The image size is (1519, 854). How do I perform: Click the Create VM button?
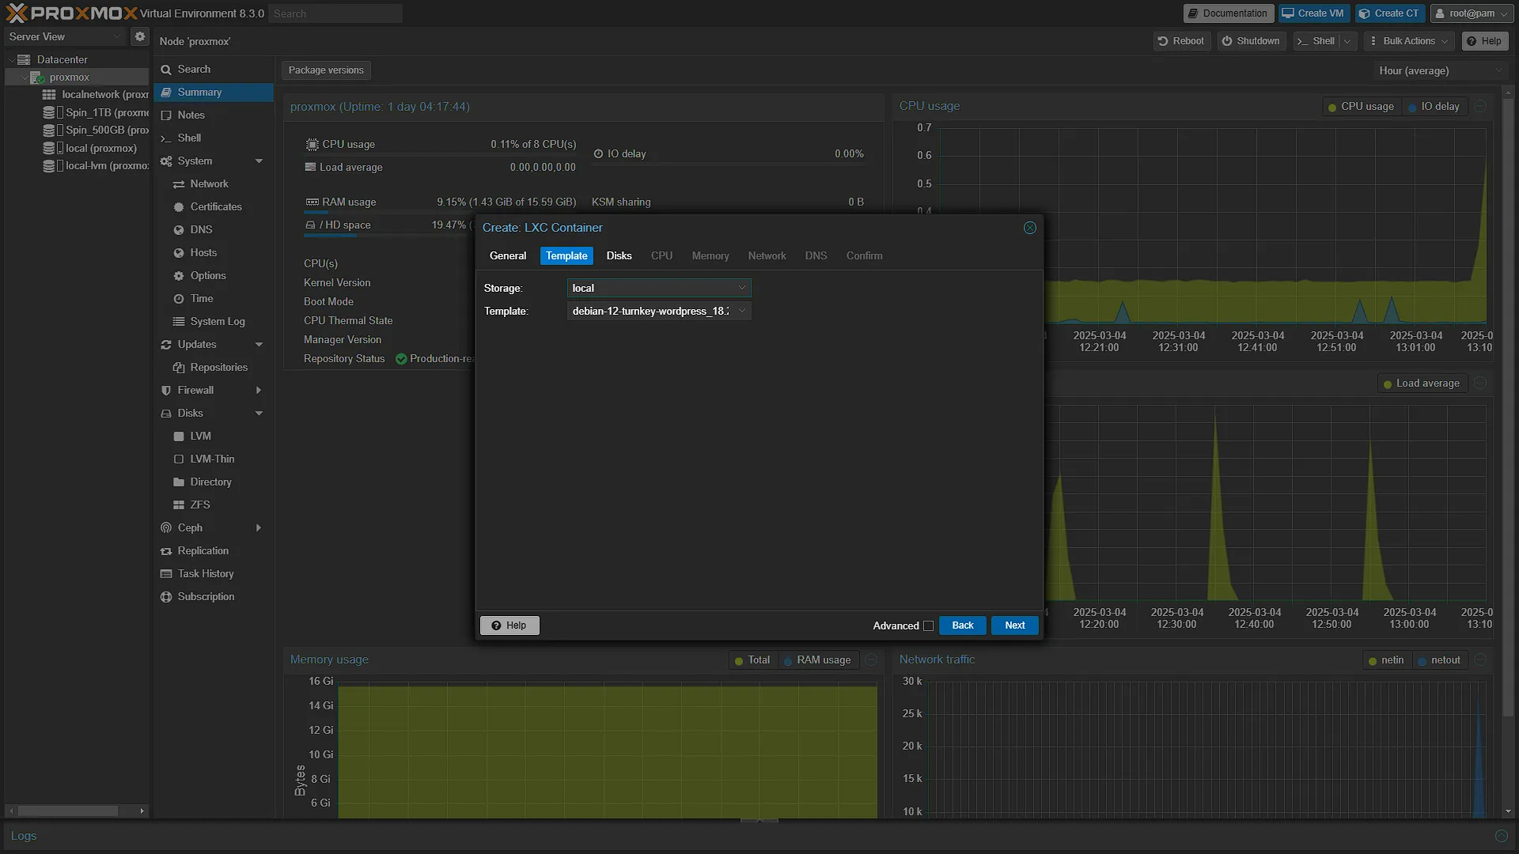1313,13
